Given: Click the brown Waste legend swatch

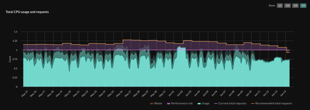Looking at the screenshot, I should tap(151, 103).
